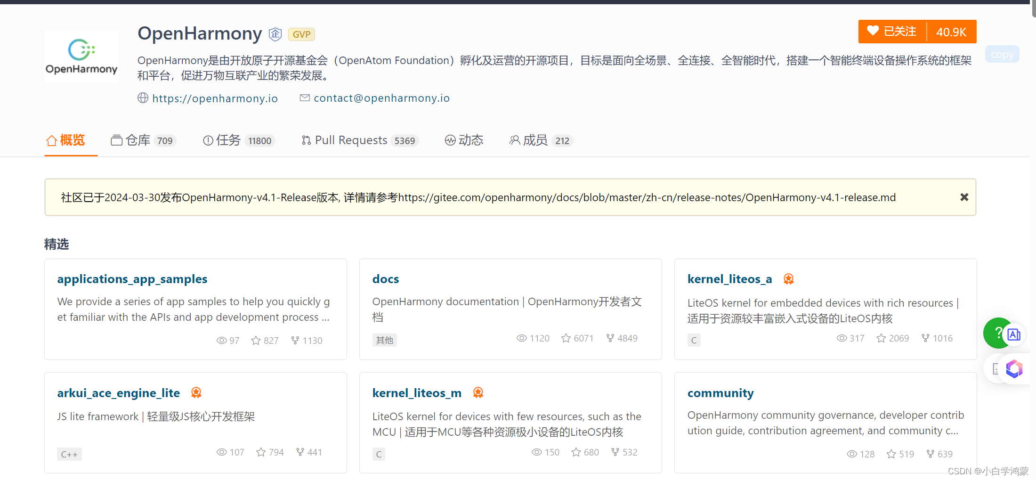Click the fork icon on applications_app_samples
Viewport: 1036px width, 480px height.
point(295,340)
